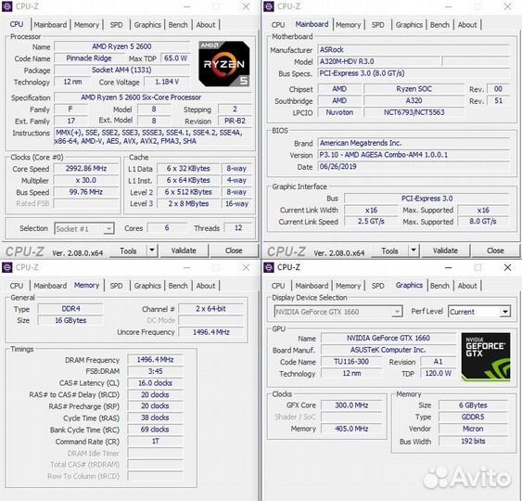Click the GPU Code Name value TU116-300
This screenshot has height=501, width=522.
351,362
